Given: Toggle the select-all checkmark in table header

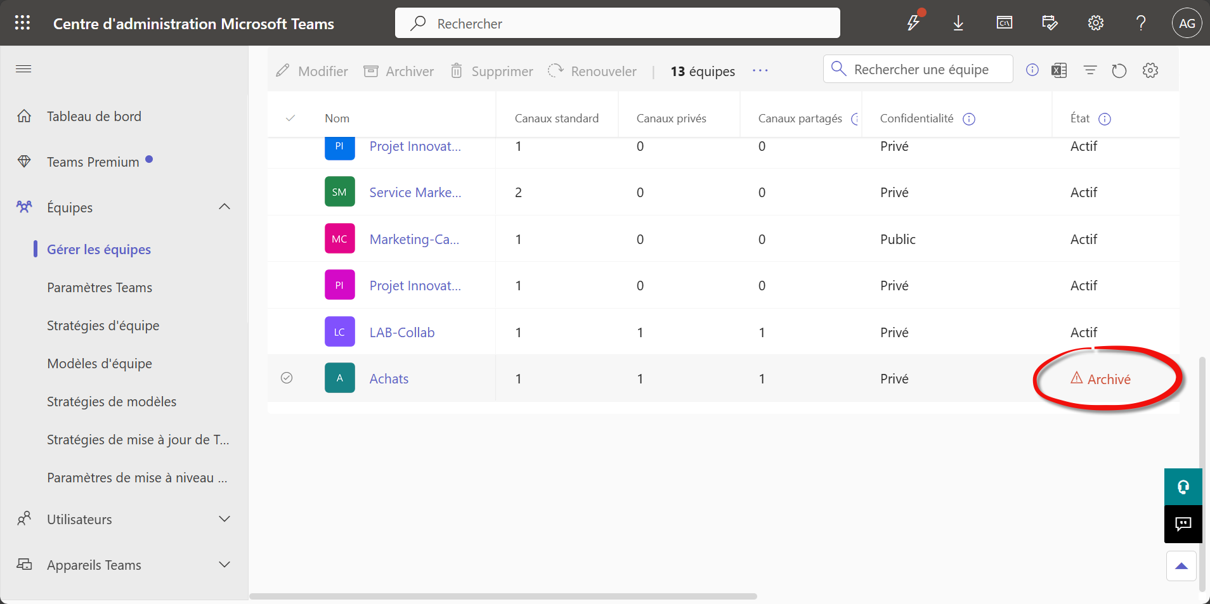Looking at the screenshot, I should click(x=290, y=119).
